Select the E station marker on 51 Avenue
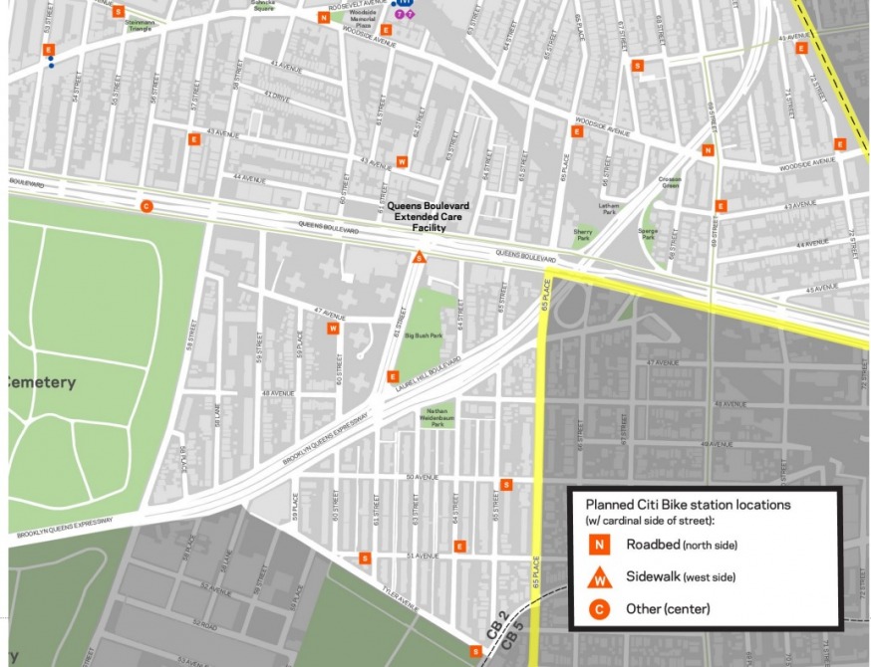The width and height of the screenshot is (871, 667). (x=459, y=546)
